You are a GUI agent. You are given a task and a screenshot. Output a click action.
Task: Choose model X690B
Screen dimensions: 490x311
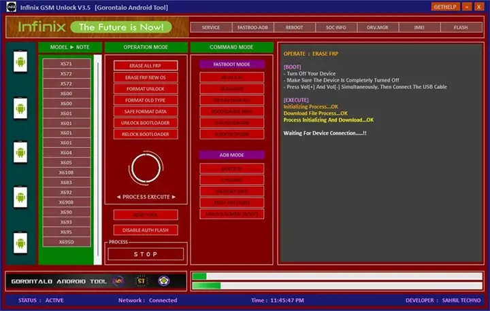(67, 202)
